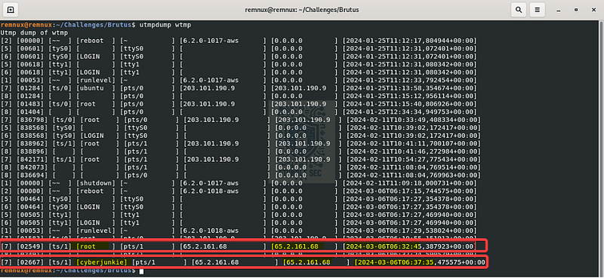Click the 'root' user in the 06:32:45 row

pos(87,246)
